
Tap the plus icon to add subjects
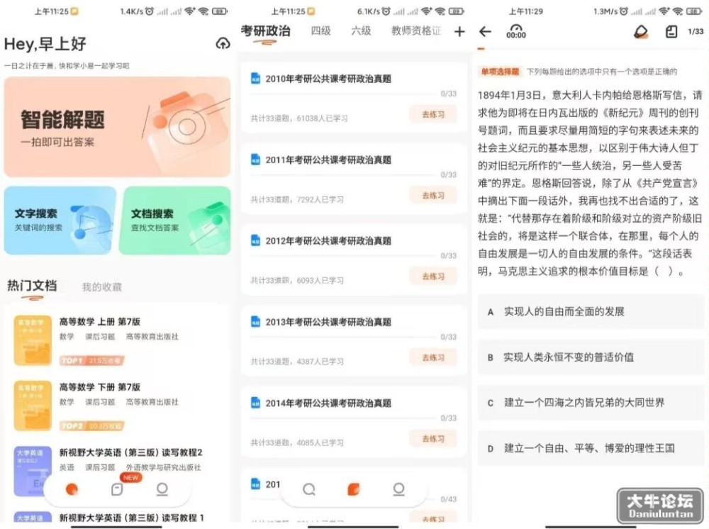(x=459, y=32)
